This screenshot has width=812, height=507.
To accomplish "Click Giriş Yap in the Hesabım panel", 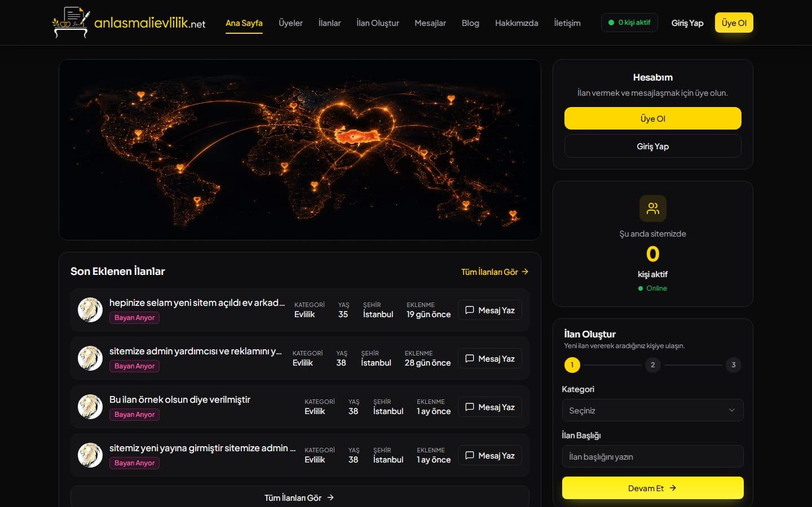I will coord(653,146).
